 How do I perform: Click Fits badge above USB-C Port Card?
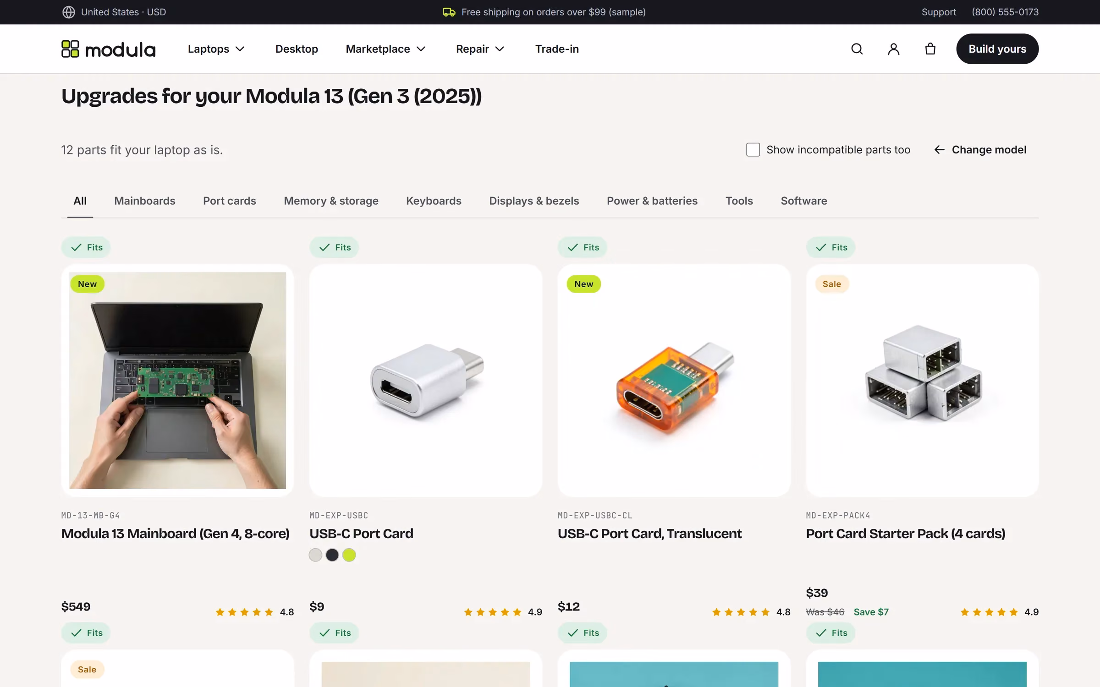pyautogui.click(x=334, y=247)
